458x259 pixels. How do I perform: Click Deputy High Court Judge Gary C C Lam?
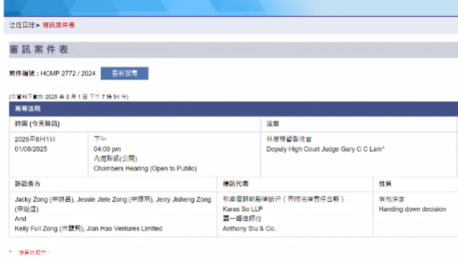325,149
